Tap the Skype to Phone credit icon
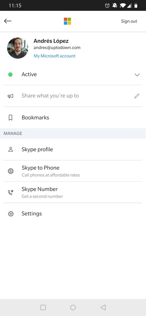 click(11, 171)
